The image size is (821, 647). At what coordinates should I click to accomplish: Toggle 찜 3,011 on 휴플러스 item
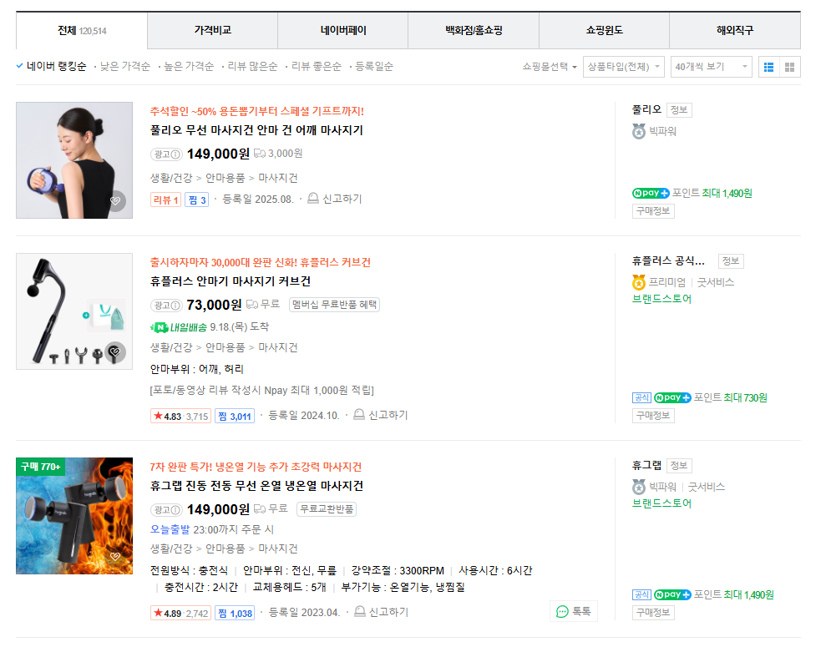pos(235,416)
